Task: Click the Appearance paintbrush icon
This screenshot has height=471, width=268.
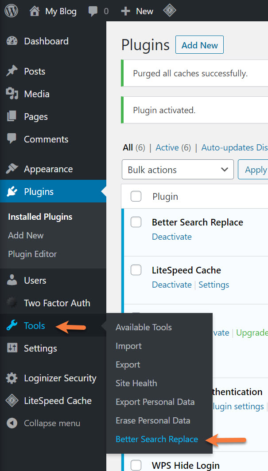Action: pyautogui.click(x=12, y=169)
